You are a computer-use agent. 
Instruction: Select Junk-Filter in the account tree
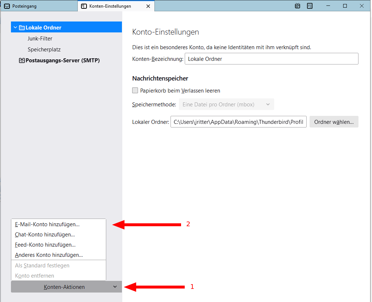point(40,39)
